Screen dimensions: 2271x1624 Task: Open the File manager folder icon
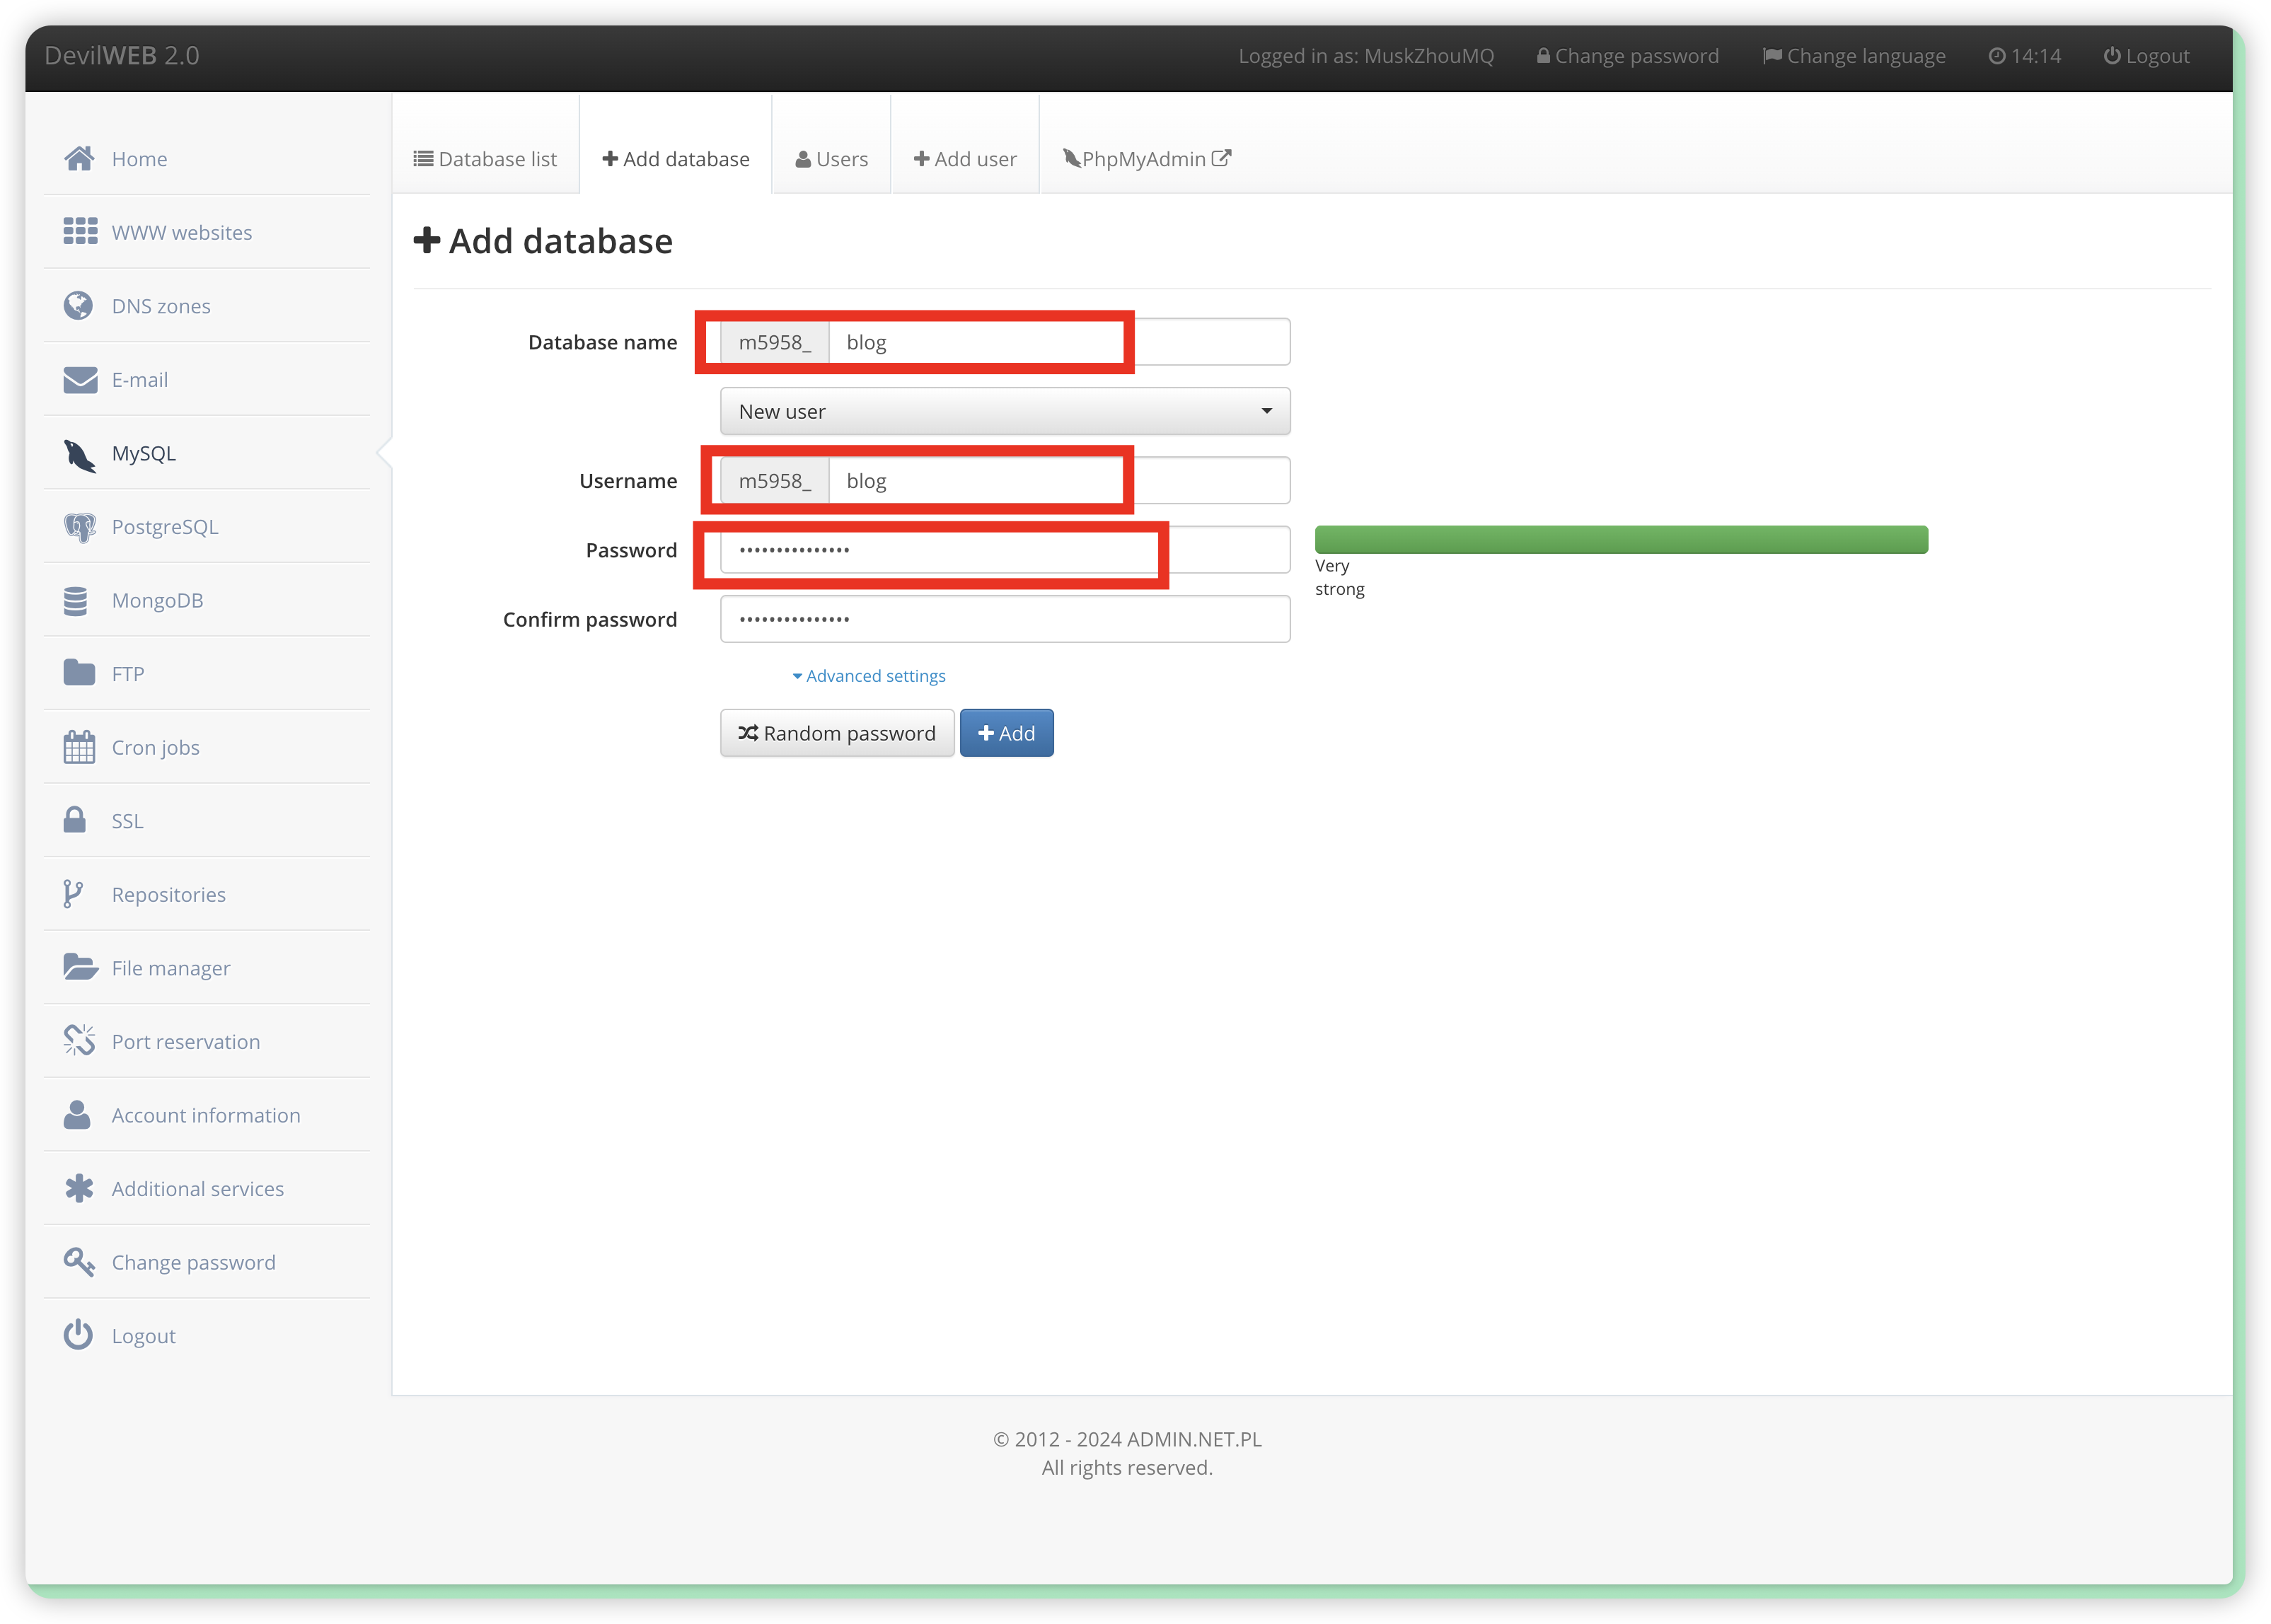click(x=80, y=967)
